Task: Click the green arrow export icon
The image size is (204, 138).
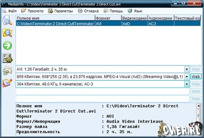Action: pyautogui.click(x=7, y=45)
